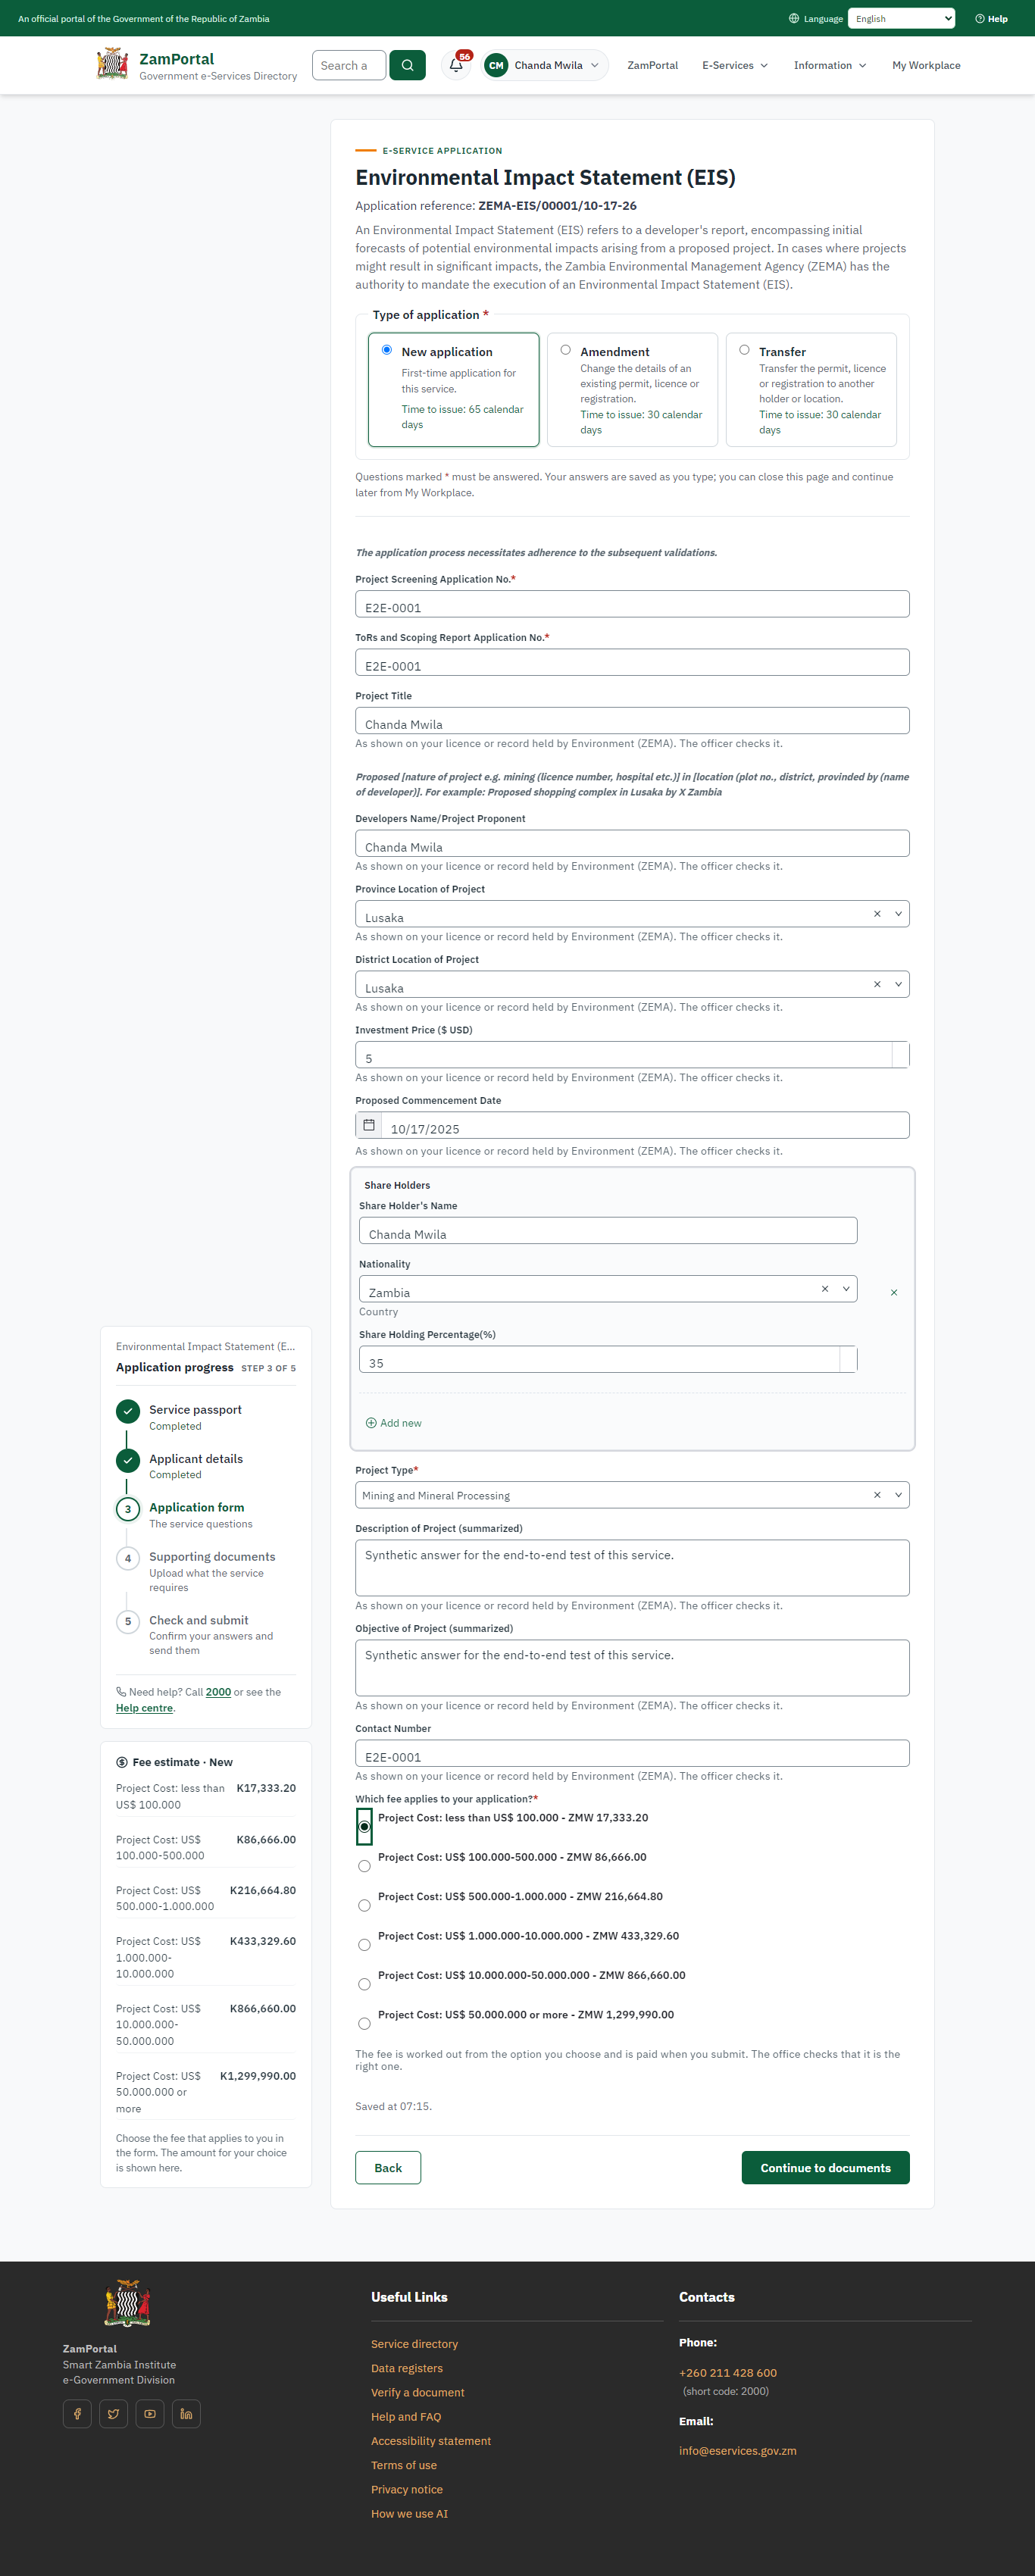
Task: Clear the District Location selection
Action: (877, 984)
